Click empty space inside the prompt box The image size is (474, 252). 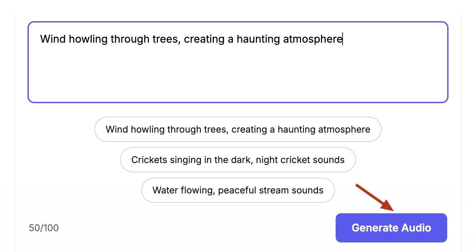238,76
